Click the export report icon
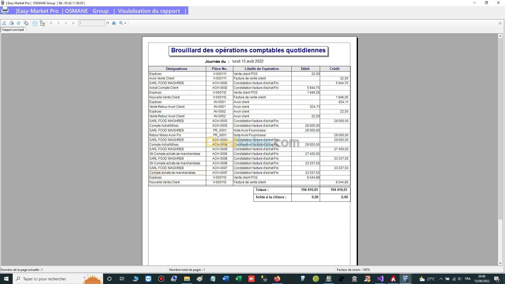This screenshot has width=505, height=284. coord(4,23)
